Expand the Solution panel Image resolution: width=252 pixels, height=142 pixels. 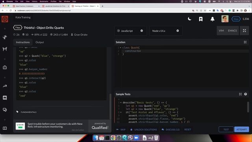(245, 42)
